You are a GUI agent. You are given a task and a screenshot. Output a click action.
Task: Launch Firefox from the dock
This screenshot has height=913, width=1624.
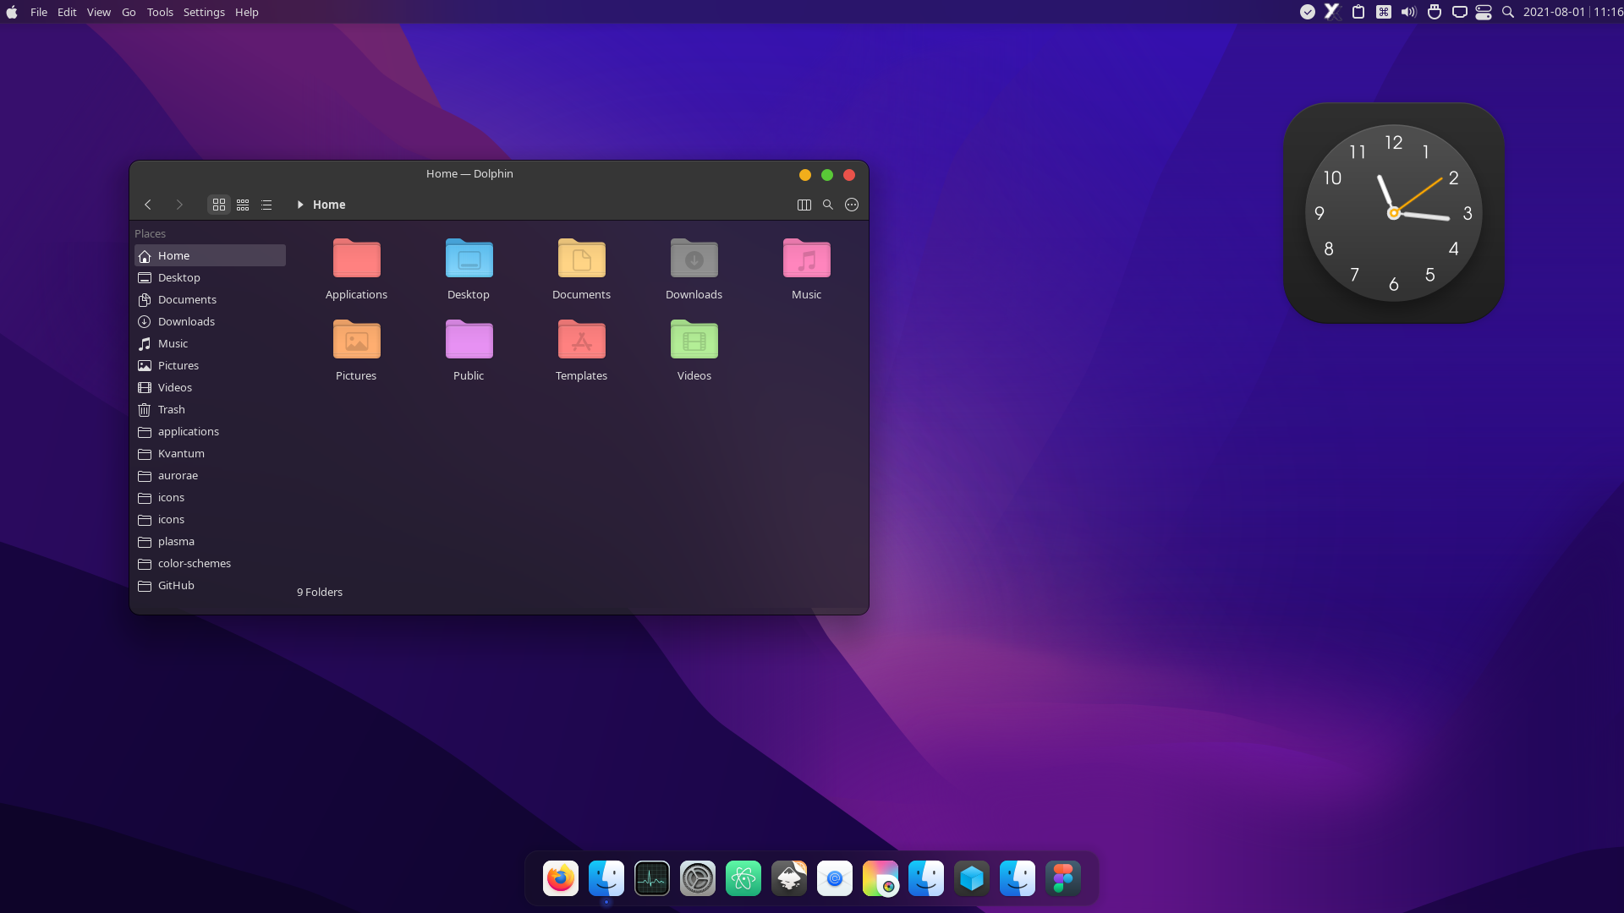tap(561, 879)
